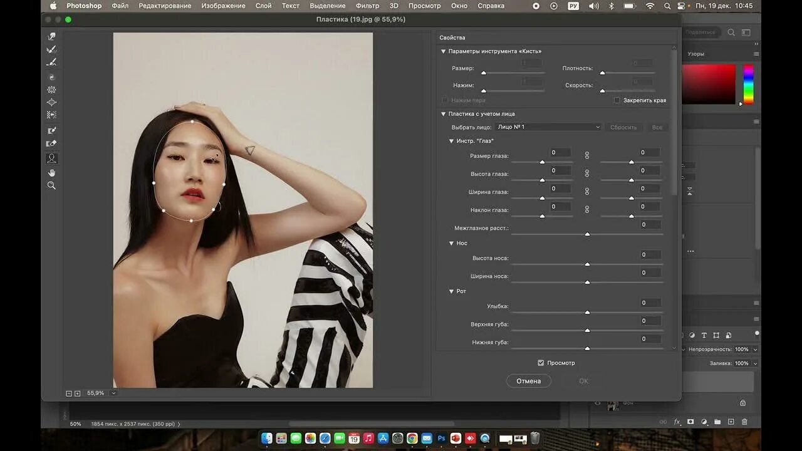
Task: Select the Twirl Clockwise tool
Action: pos(51,77)
